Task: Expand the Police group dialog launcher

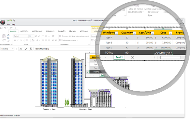Action: [x=40, y=45]
